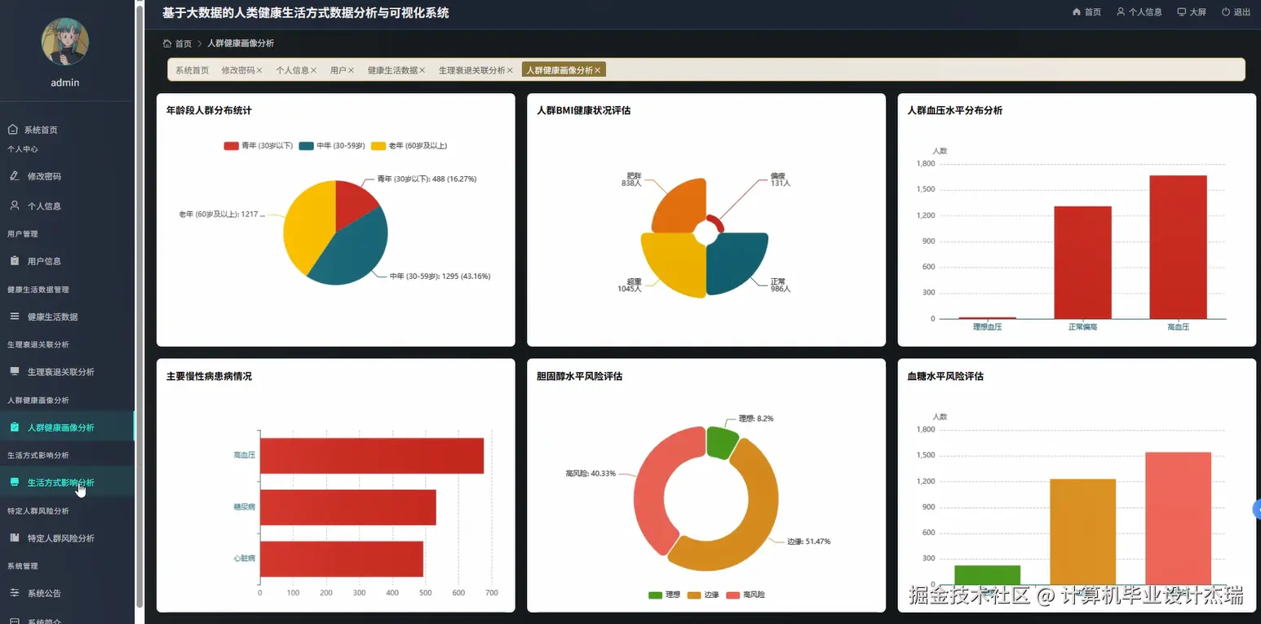Viewport: 1261px width, 624px height.
Task: Click the 修改密码 pencil icon in sidebar
Action: (x=14, y=176)
